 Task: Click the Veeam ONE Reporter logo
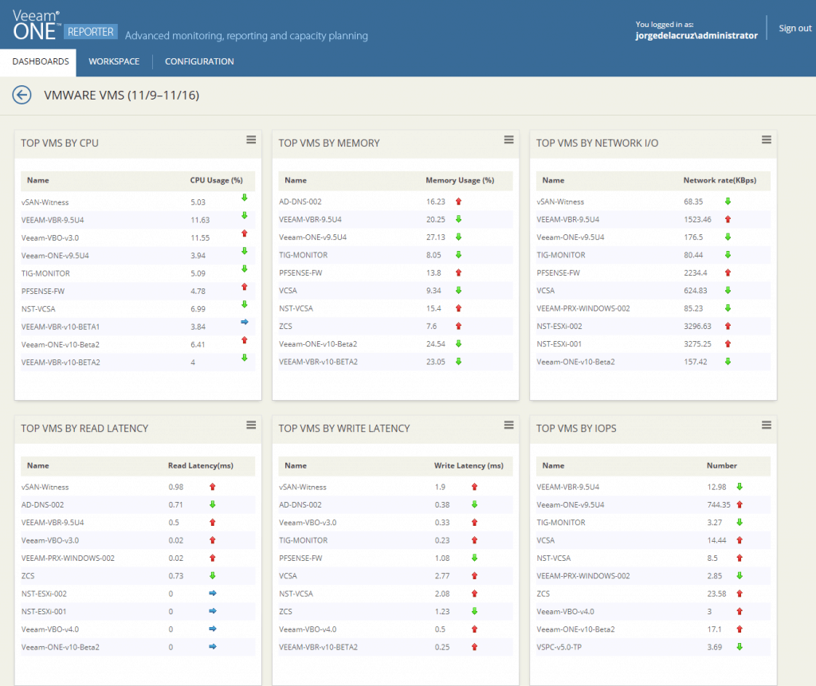[65, 25]
